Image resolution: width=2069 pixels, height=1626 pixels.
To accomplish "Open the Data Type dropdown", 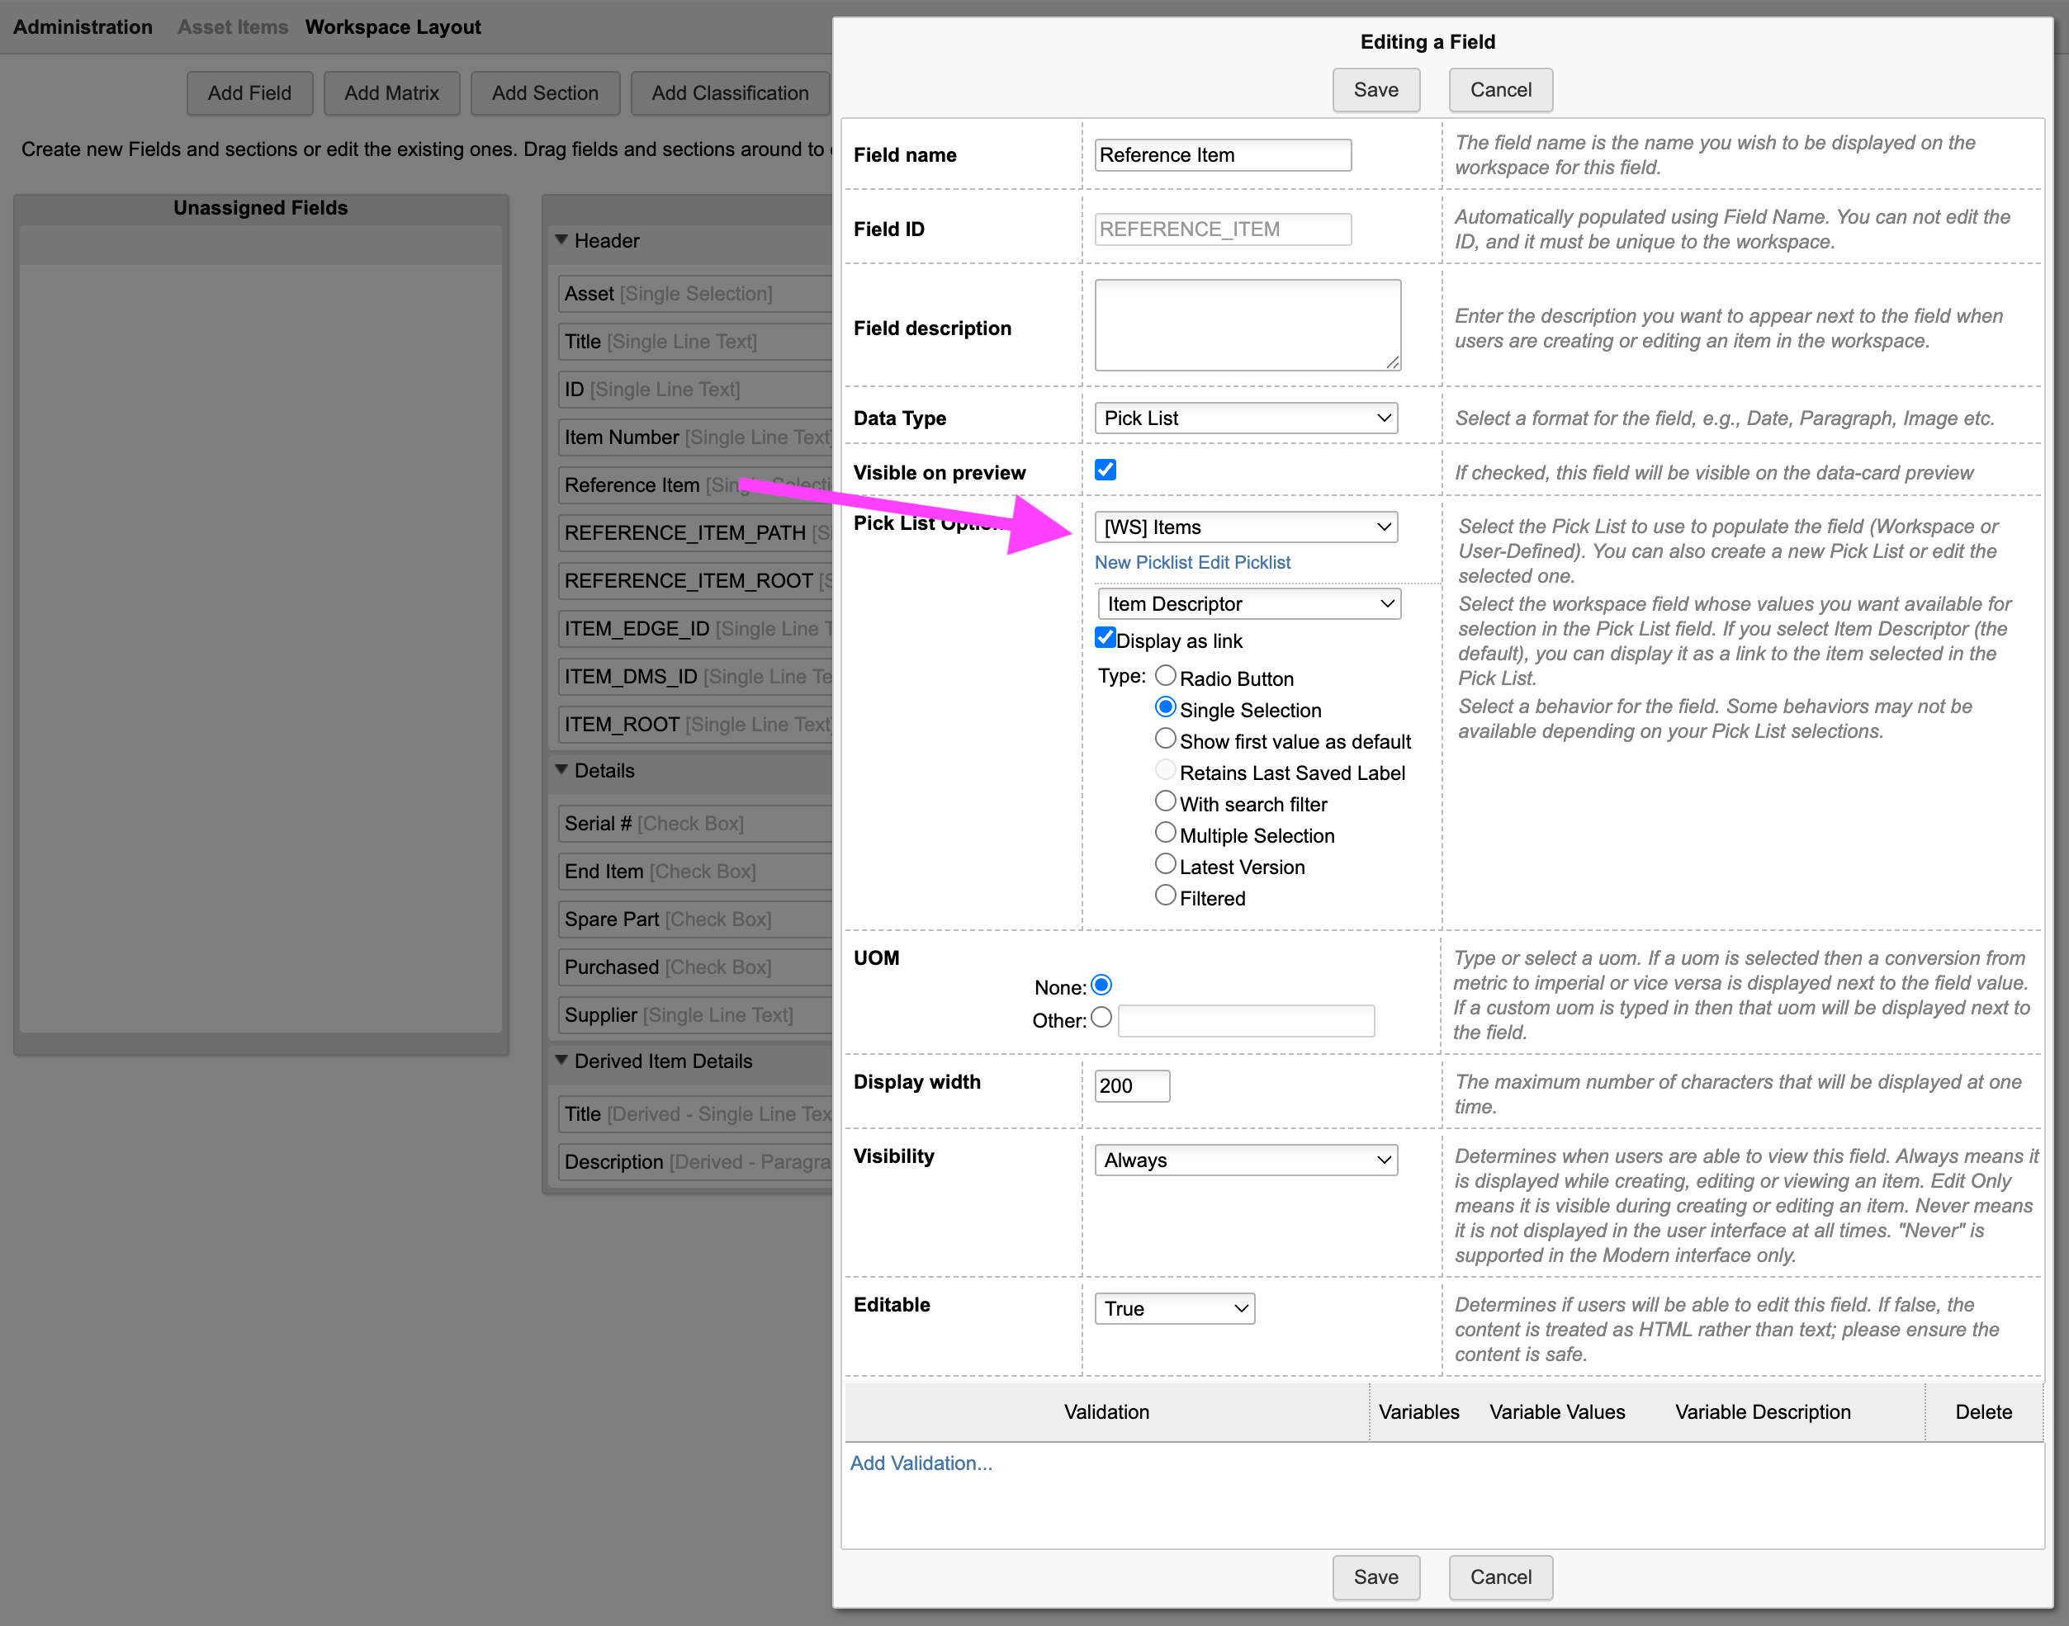I will point(1245,418).
